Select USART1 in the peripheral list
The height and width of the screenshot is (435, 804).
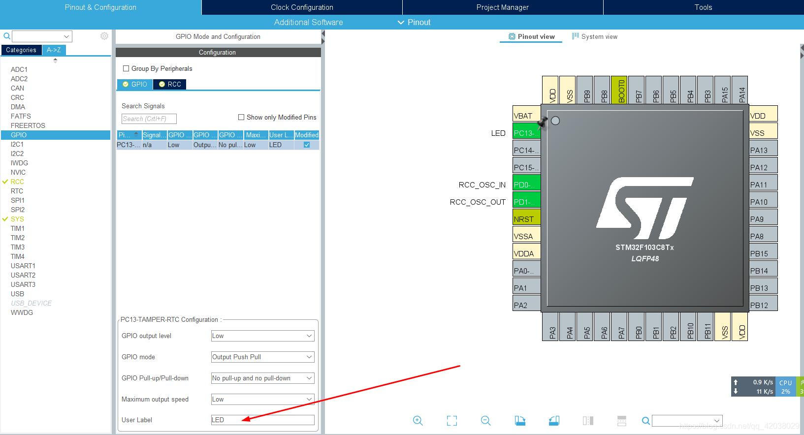(23, 266)
